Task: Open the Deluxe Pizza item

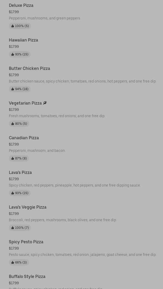Action: pyautogui.click(x=21, y=5)
